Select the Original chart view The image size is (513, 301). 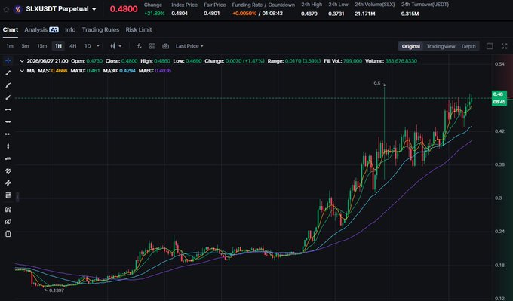[x=411, y=47]
